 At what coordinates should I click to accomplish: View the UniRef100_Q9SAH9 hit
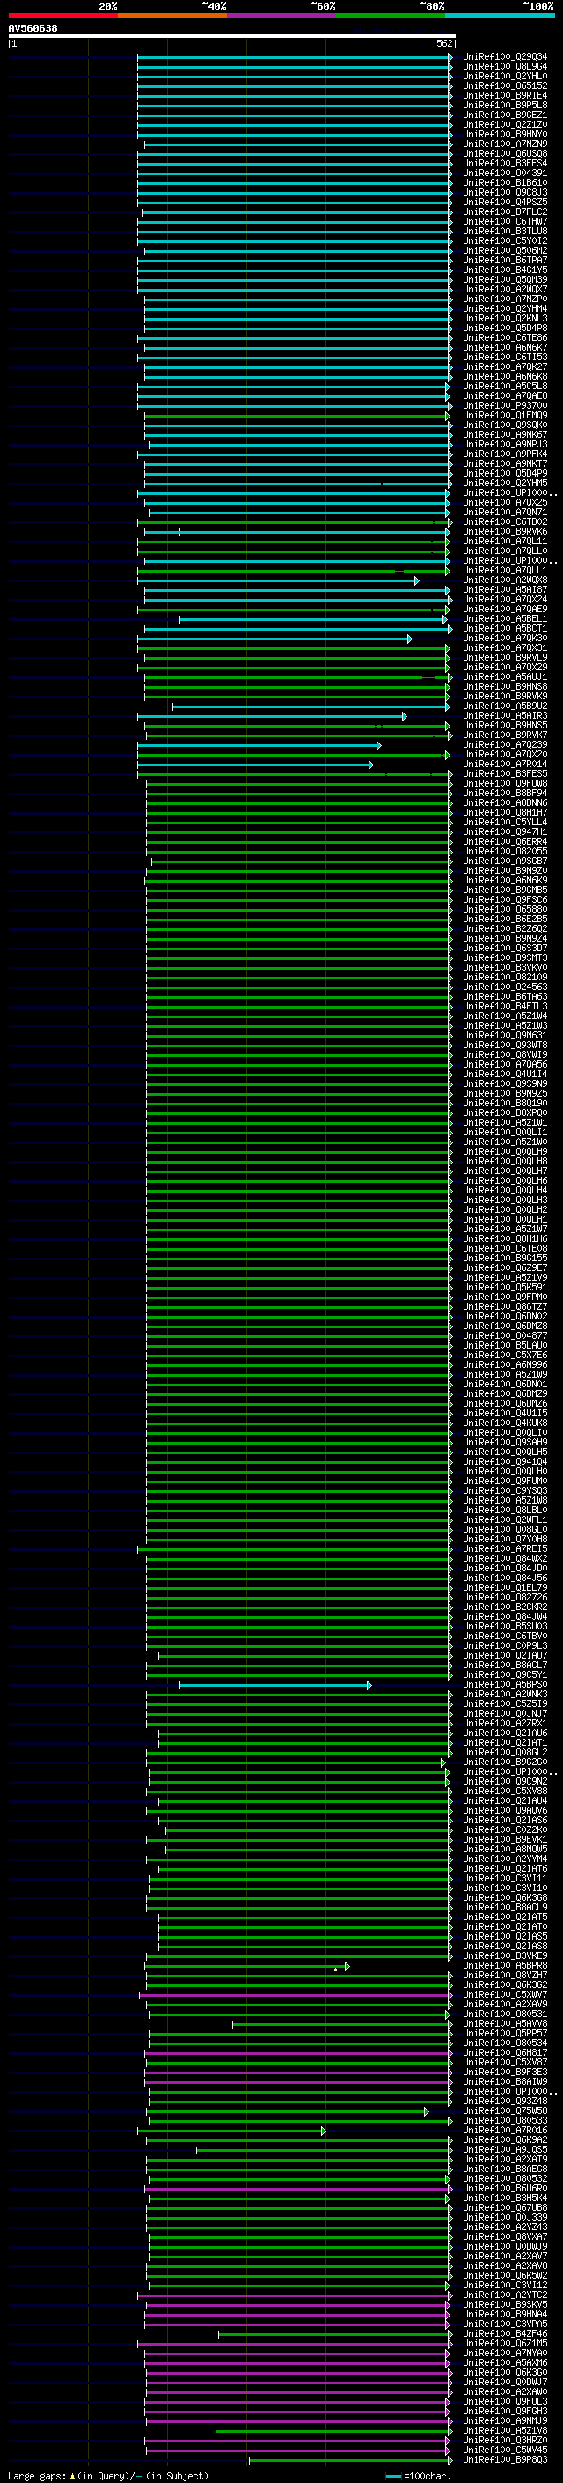tap(504, 1442)
